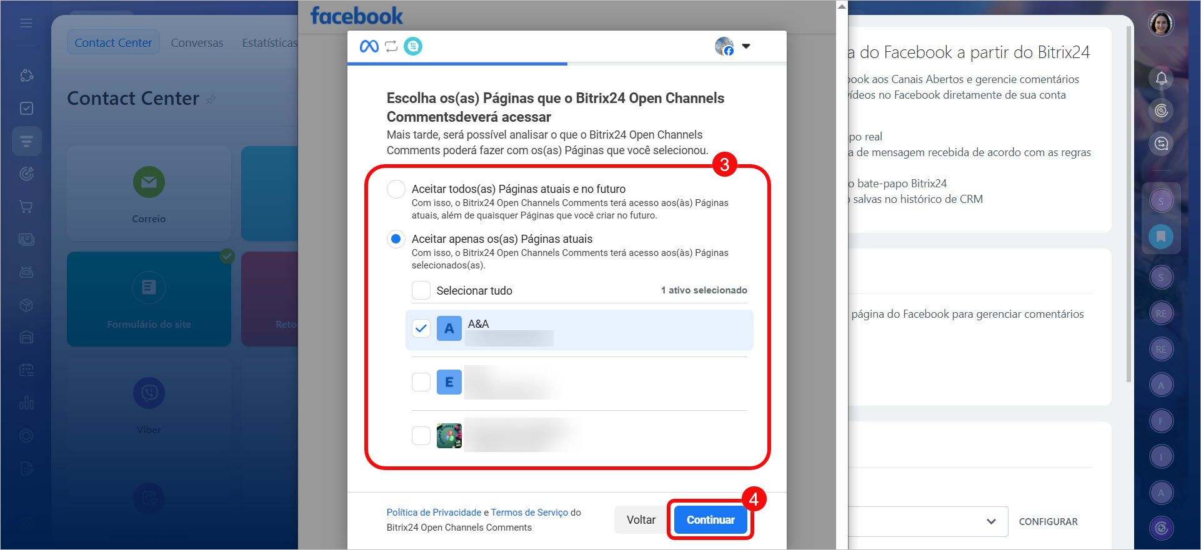Open the robot automation sidebar icon
This screenshot has width=1201, height=550.
[26, 272]
